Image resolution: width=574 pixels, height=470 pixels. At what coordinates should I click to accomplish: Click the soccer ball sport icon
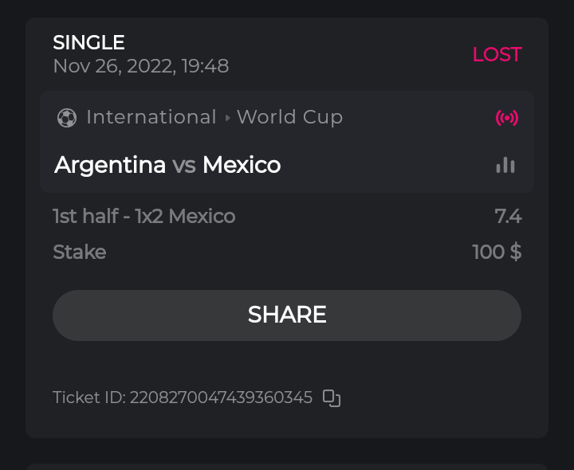pyautogui.click(x=67, y=118)
